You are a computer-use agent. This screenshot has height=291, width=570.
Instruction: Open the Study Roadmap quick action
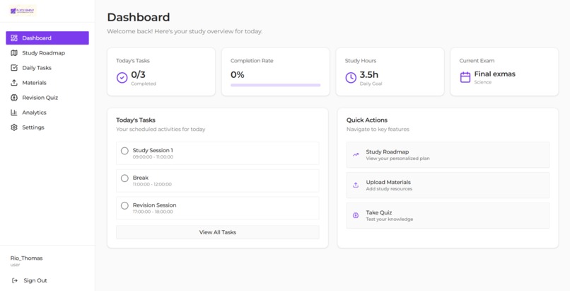coord(448,155)
